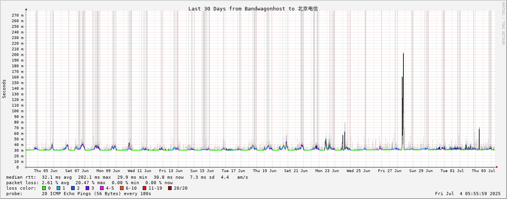
Task: Click the '0.00 % now' packet loss value
Action: [x=159, y=183]
